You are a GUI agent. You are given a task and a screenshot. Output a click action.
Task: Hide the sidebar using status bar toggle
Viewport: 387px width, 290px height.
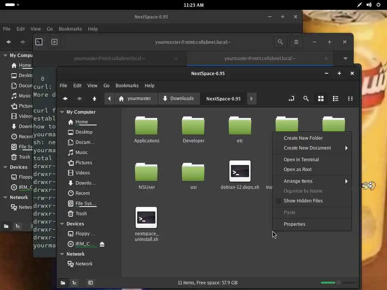[x=90, y=283]
